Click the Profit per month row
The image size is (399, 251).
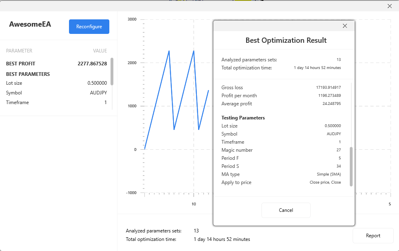tap(281, 96)
